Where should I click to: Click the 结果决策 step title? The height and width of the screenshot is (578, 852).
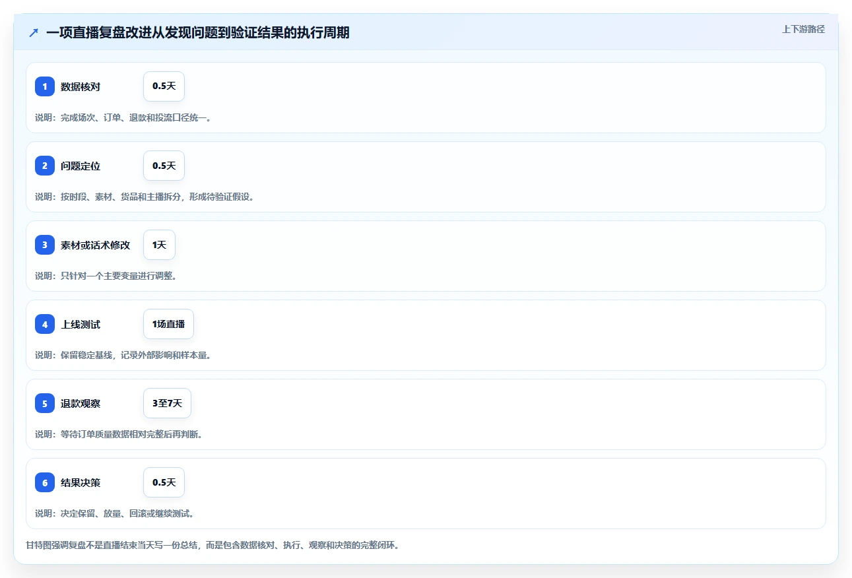81,482
